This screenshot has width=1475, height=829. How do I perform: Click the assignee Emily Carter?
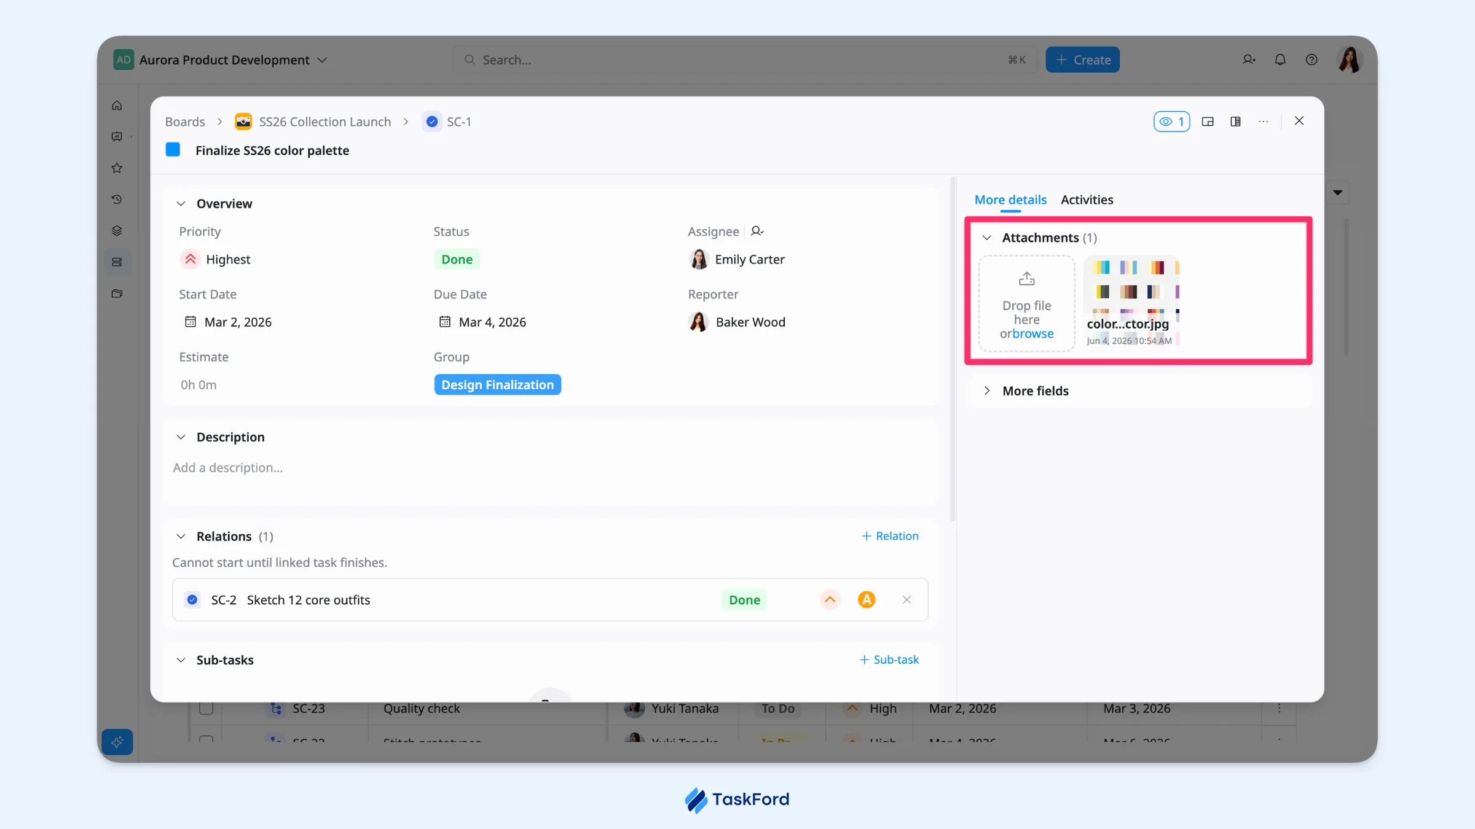point(737,259)
